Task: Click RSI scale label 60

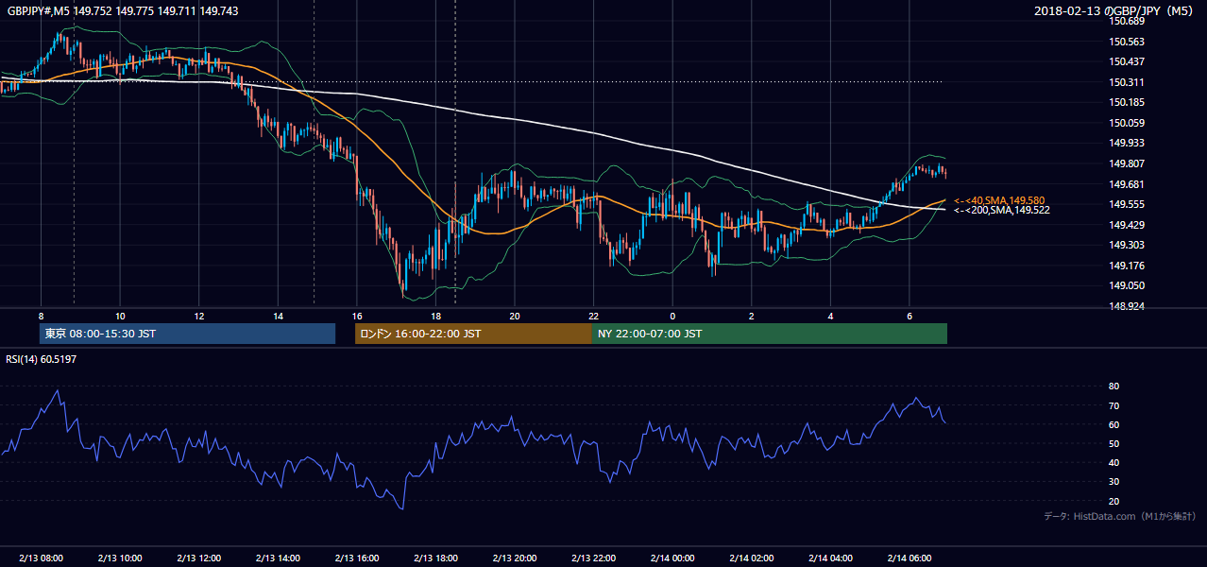Action: tap(1113, 424)
